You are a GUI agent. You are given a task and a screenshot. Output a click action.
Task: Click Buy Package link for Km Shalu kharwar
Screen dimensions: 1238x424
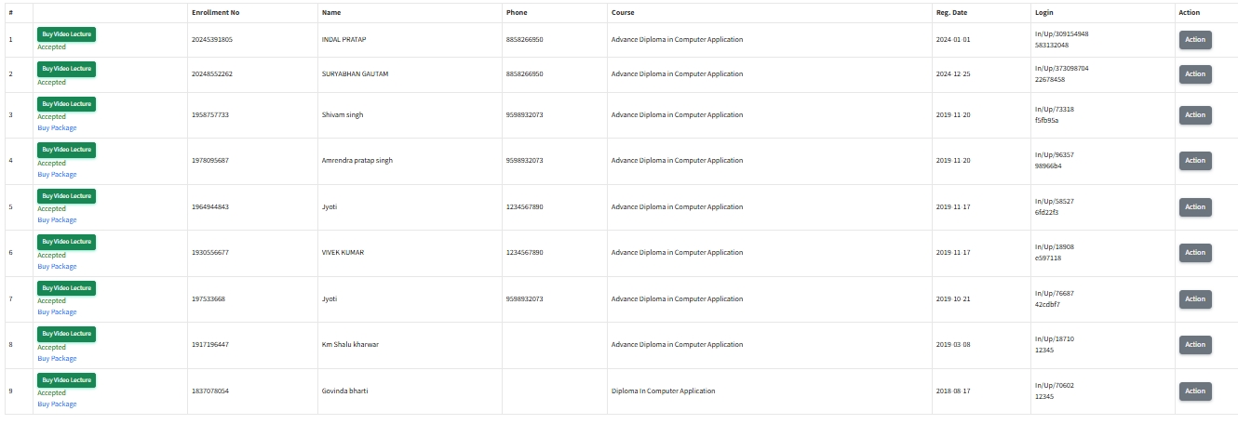(57, 358)
